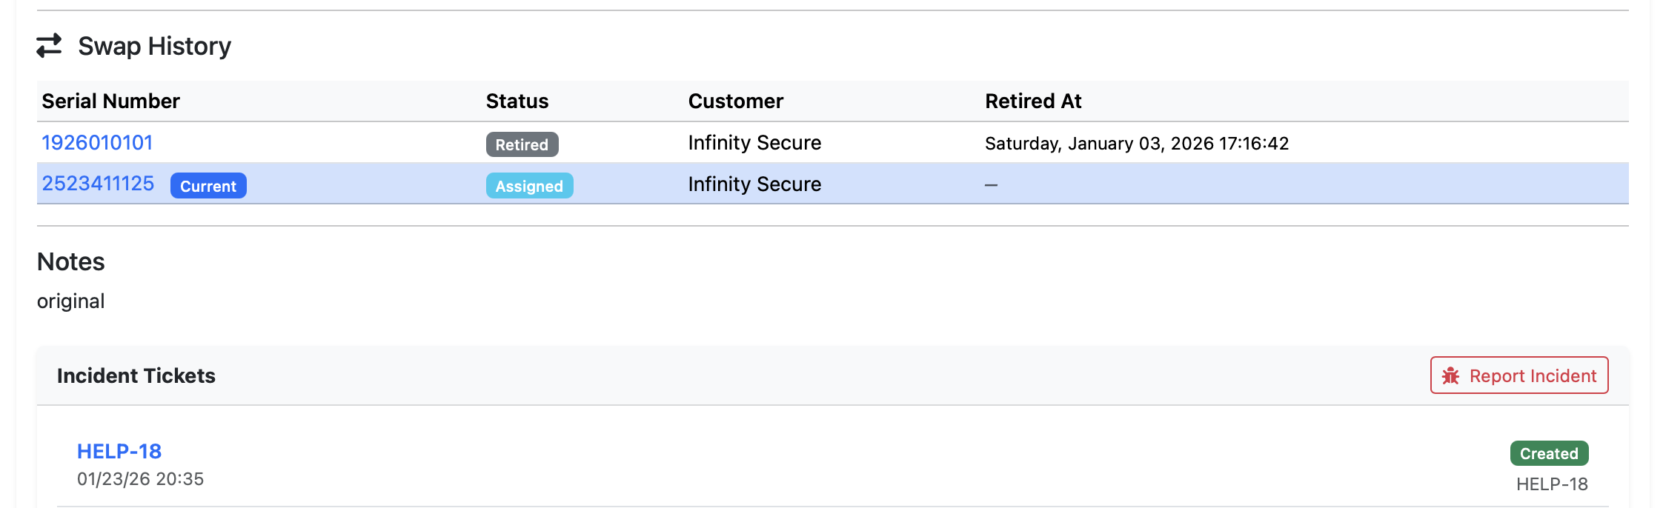The width and height of the screenshot is (1663, 508).
Task: Click the swap arrows icon beside Swap History
Action: (50, 46)
